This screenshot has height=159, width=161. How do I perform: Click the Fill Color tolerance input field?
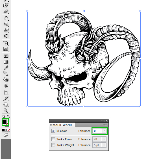tap(97, 131)
